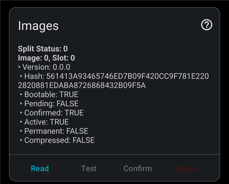Screen dimensions: 229x184
Task: Select the hash continuation line 2820881EDABA
Action: pyautogui.click(x=82, y=85)
